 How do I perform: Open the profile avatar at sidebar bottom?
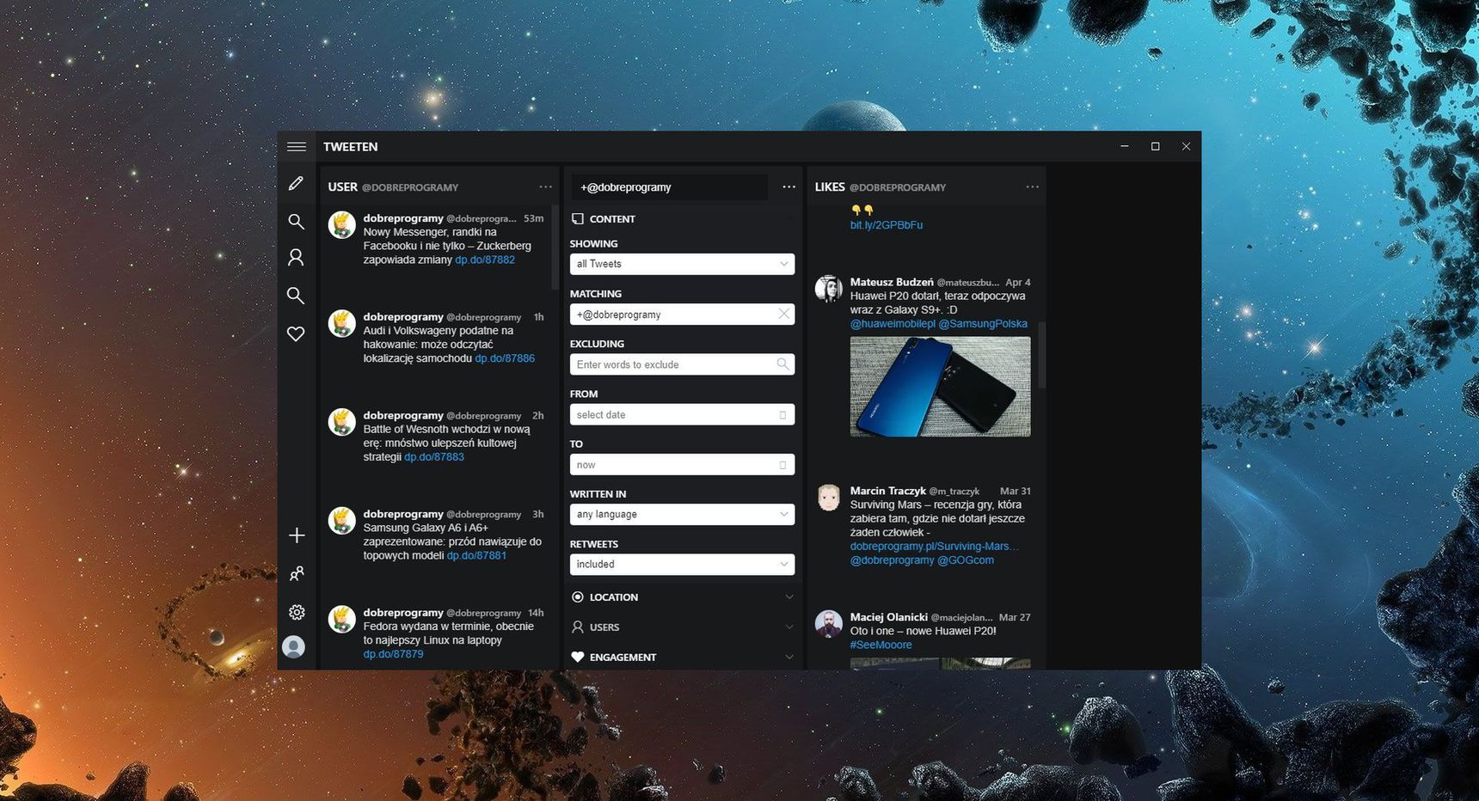294,647
